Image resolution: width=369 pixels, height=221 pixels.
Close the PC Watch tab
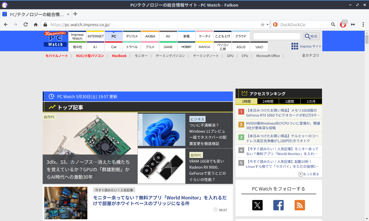coord(68,14)
